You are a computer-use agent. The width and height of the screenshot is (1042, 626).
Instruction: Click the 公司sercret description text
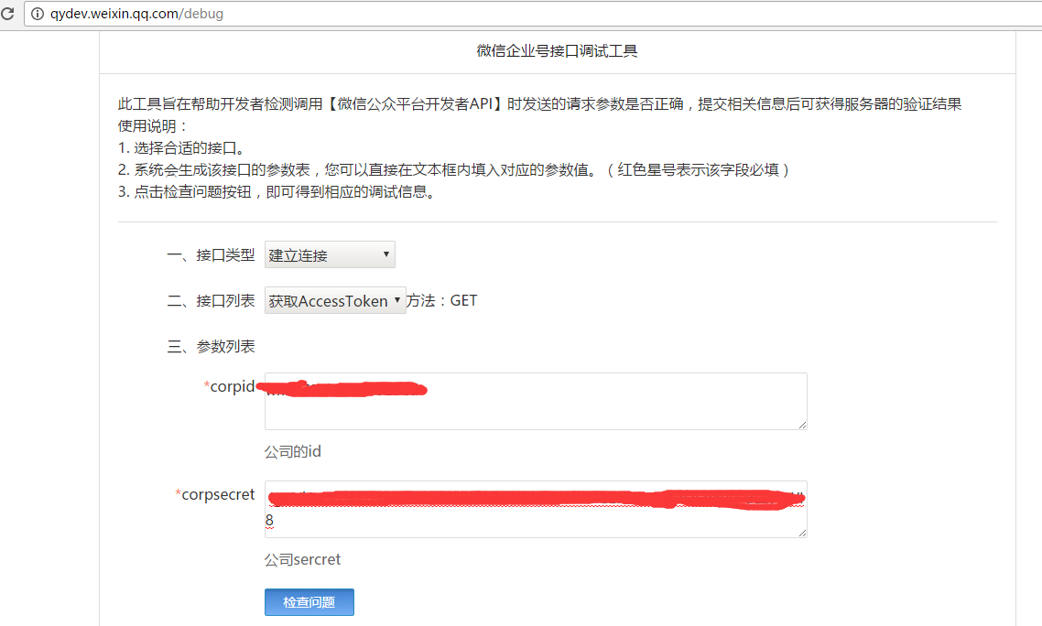coord(302,559)
